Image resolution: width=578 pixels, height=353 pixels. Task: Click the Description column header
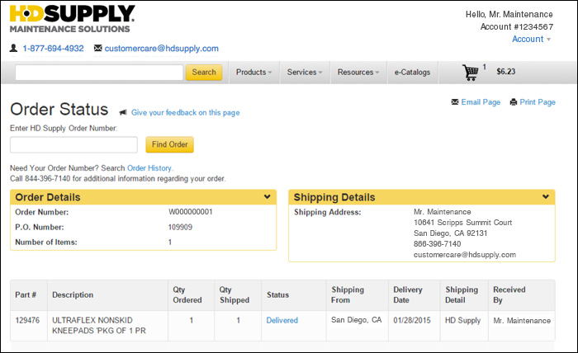pos(73,294)
